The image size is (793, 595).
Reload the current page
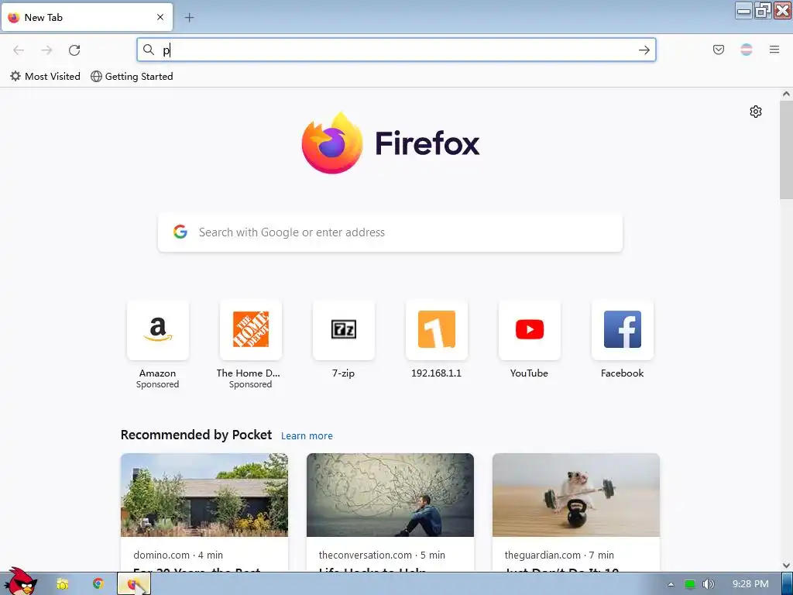click(x=74, y=50)
